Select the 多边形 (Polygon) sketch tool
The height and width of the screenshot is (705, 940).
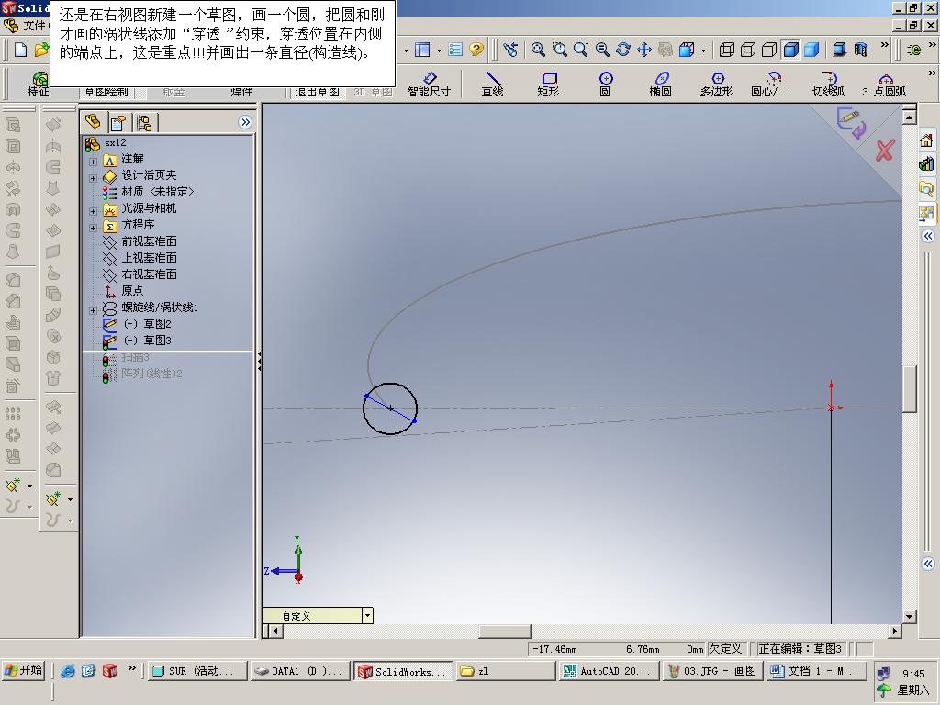coord(716,84)
